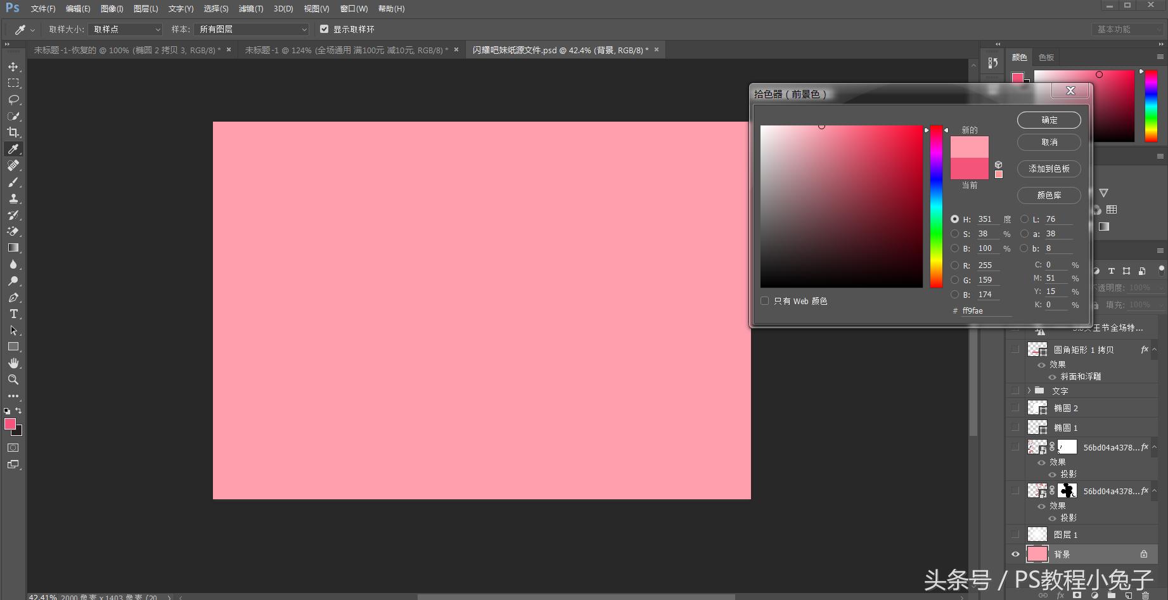Viewport: 1168px width, 600px height.
Task: Select the Crop tool
Action: pos(13,132)
